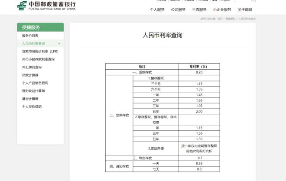Click the 一、活期存款 row label
This screenshot has width=286, height=181.
pos(142,72)
